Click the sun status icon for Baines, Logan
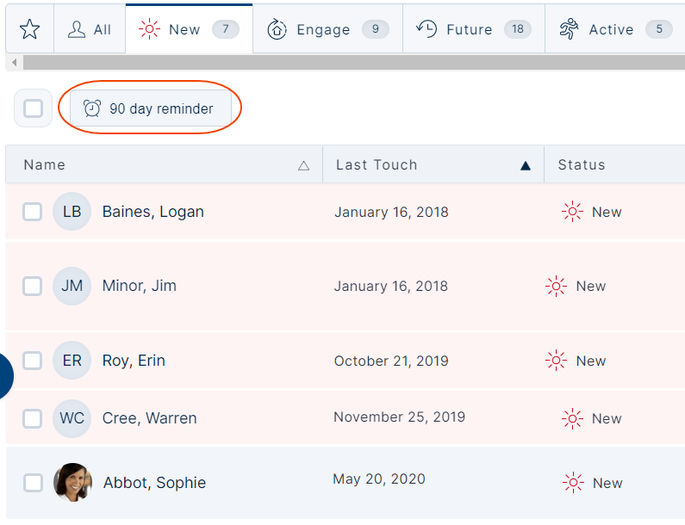 572,212
